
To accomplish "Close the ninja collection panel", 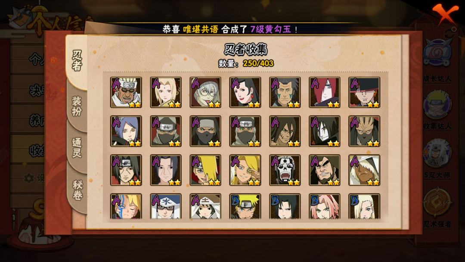I will click(x=445, y=14).
